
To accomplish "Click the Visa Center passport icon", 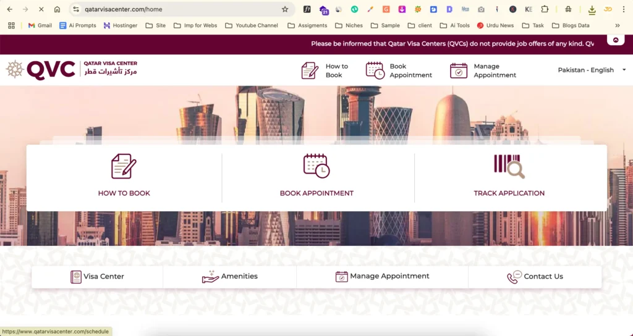I will click(76, 277).
